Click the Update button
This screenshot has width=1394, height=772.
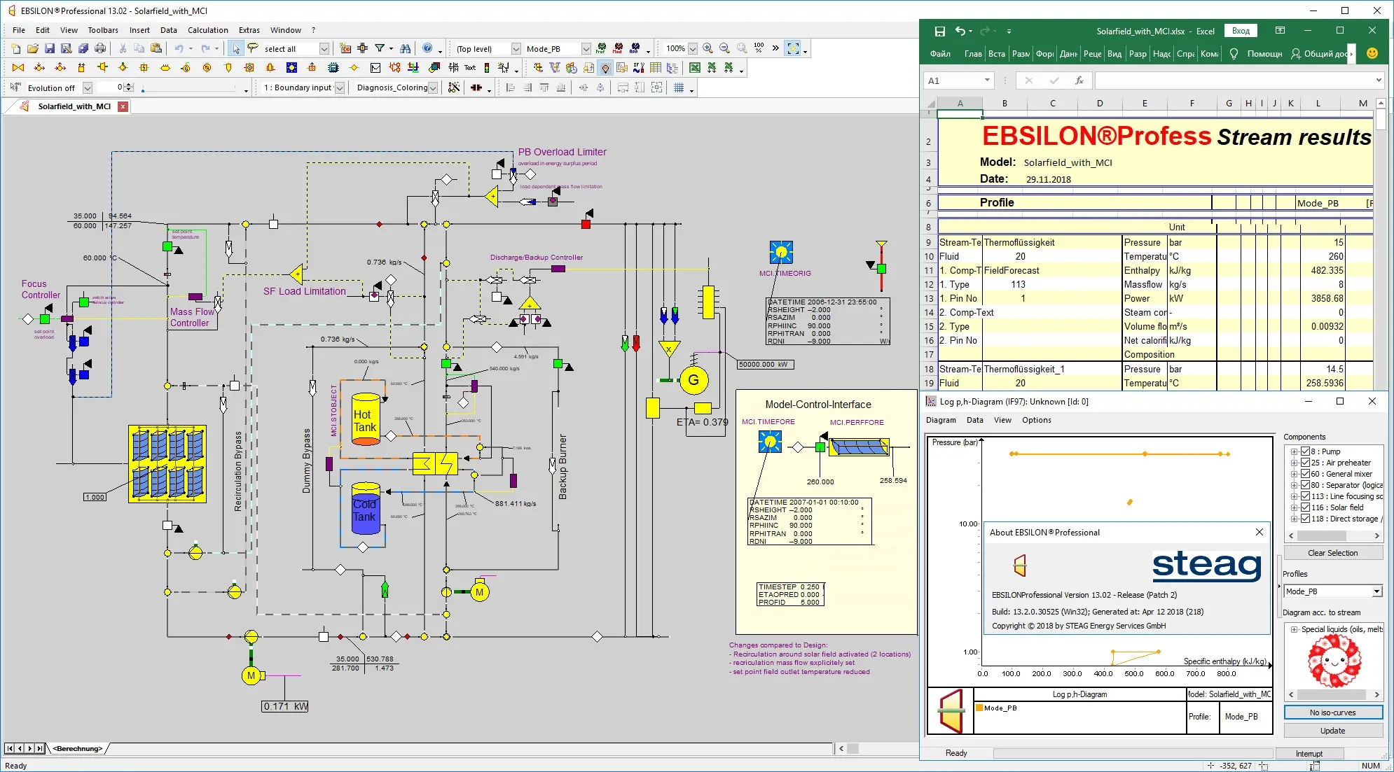[1332, 731]
